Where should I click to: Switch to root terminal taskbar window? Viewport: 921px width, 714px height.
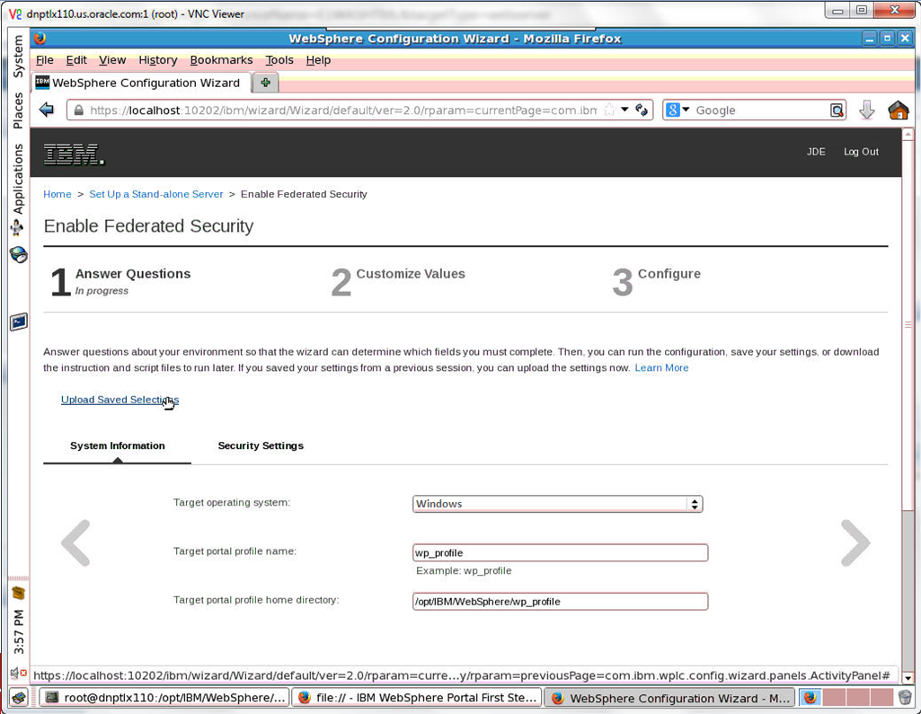[164, 698]
